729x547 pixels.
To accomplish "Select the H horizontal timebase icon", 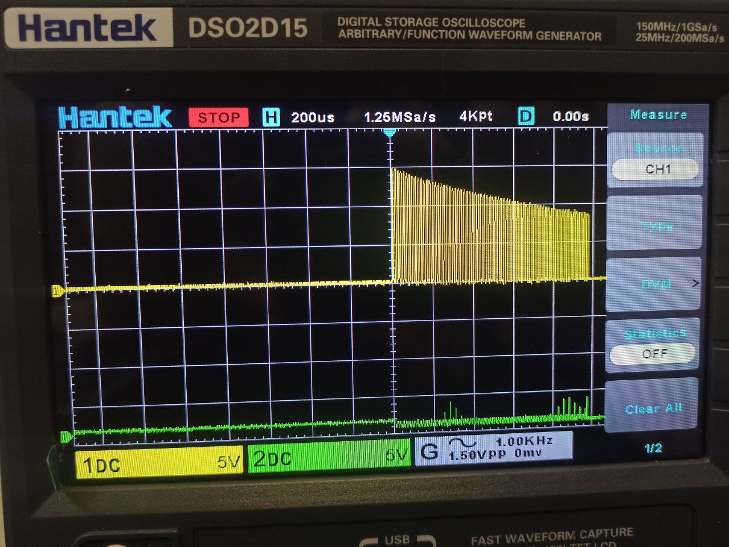I will click(x=271, y=117).
